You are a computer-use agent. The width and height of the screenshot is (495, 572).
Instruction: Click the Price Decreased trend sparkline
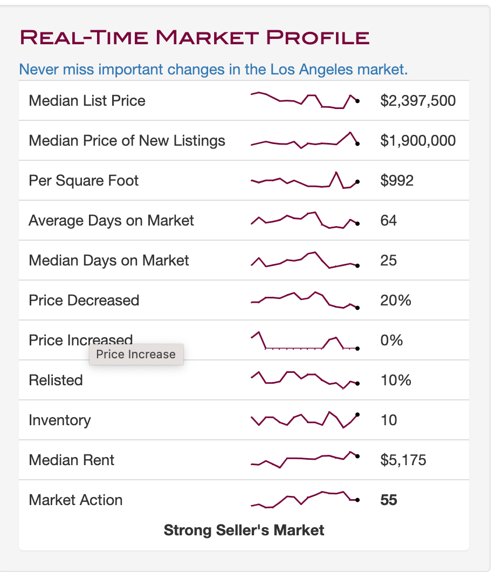click(305, 300)
